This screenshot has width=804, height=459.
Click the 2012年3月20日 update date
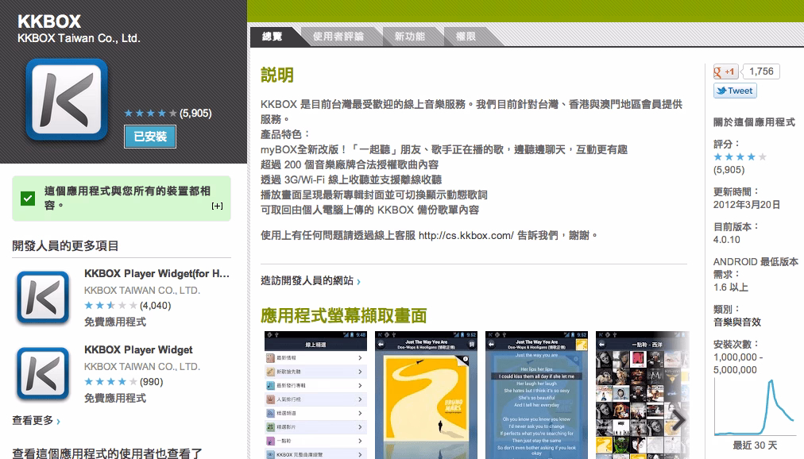tap(747, 205)
